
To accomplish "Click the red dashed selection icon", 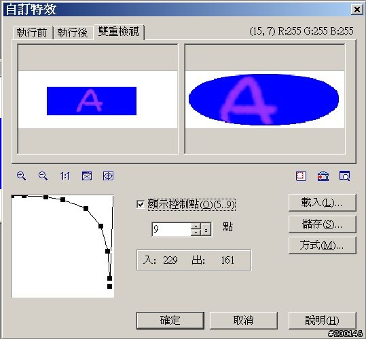I will pyautogui.click(x=301, y=176).
